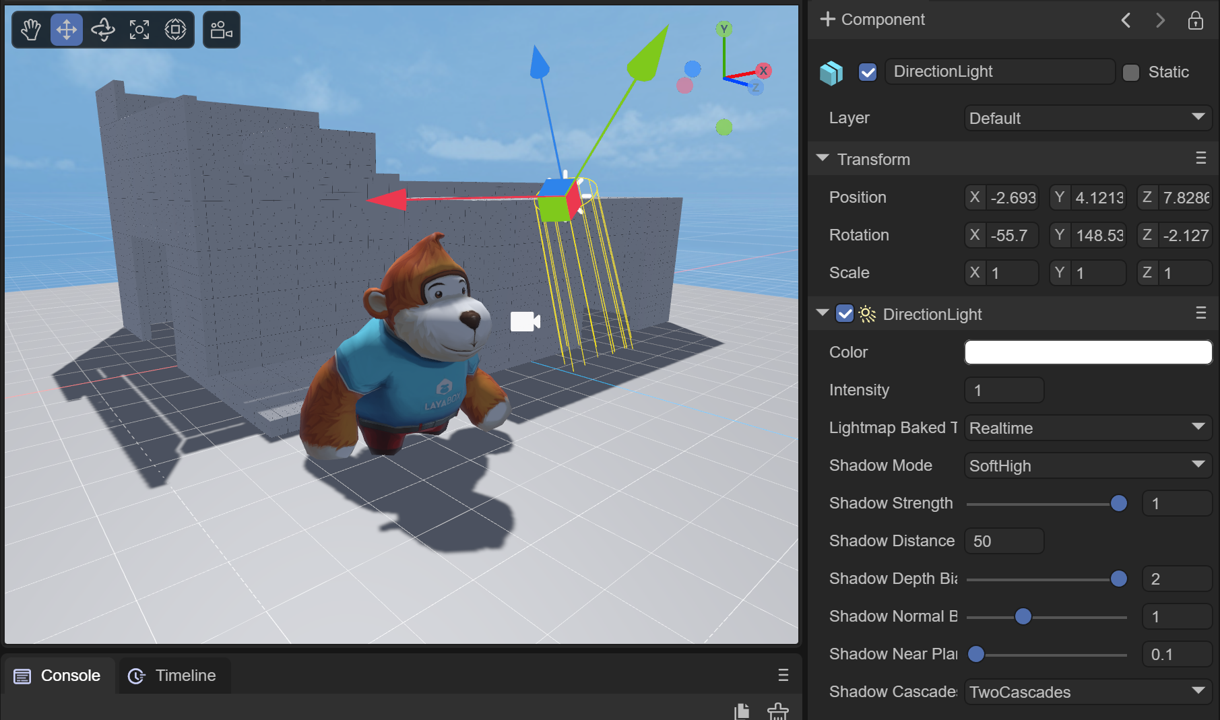Open the Layer dropdown

(1087, 119)
